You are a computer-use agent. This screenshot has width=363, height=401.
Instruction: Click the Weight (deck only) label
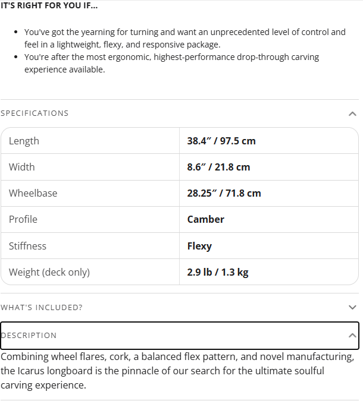(x=49, y=272)
